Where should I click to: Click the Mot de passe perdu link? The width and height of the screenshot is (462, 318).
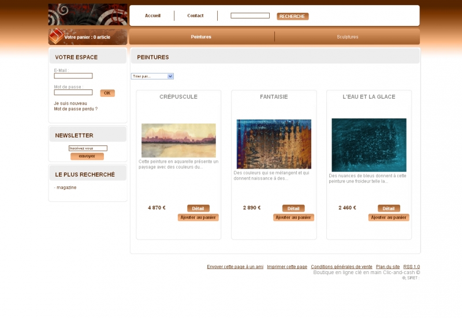tap(76, 109)
